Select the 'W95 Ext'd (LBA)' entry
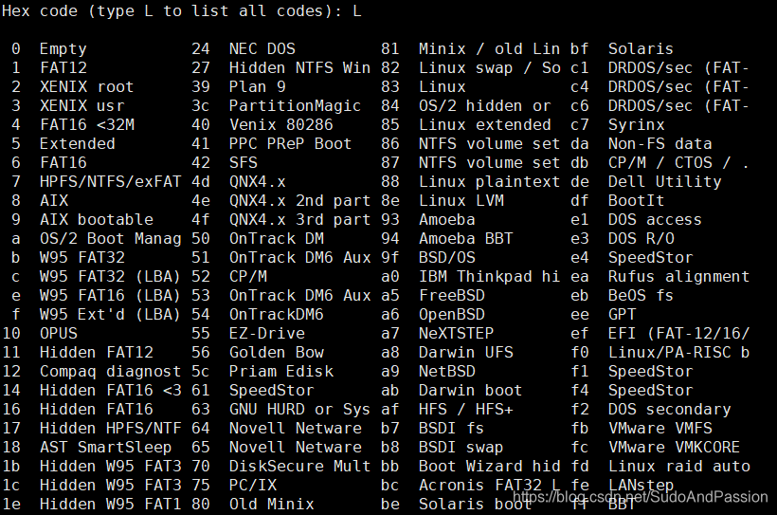The height and width of the screenshot is (515, 777). (x=110, y=314)
